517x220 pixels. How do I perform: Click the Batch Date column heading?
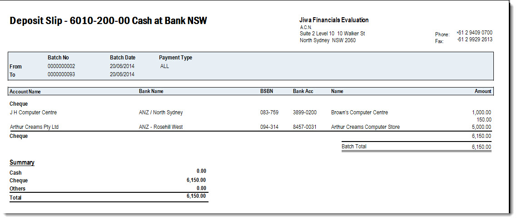click(x=123, y=58)
